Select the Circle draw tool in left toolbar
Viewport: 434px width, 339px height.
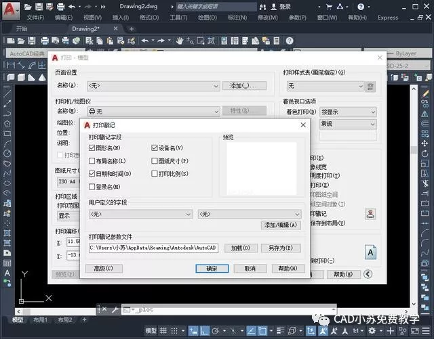[x=7, y=154]
